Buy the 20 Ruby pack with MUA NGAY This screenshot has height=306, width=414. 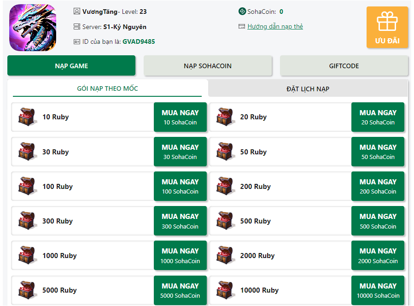point(378,117)
